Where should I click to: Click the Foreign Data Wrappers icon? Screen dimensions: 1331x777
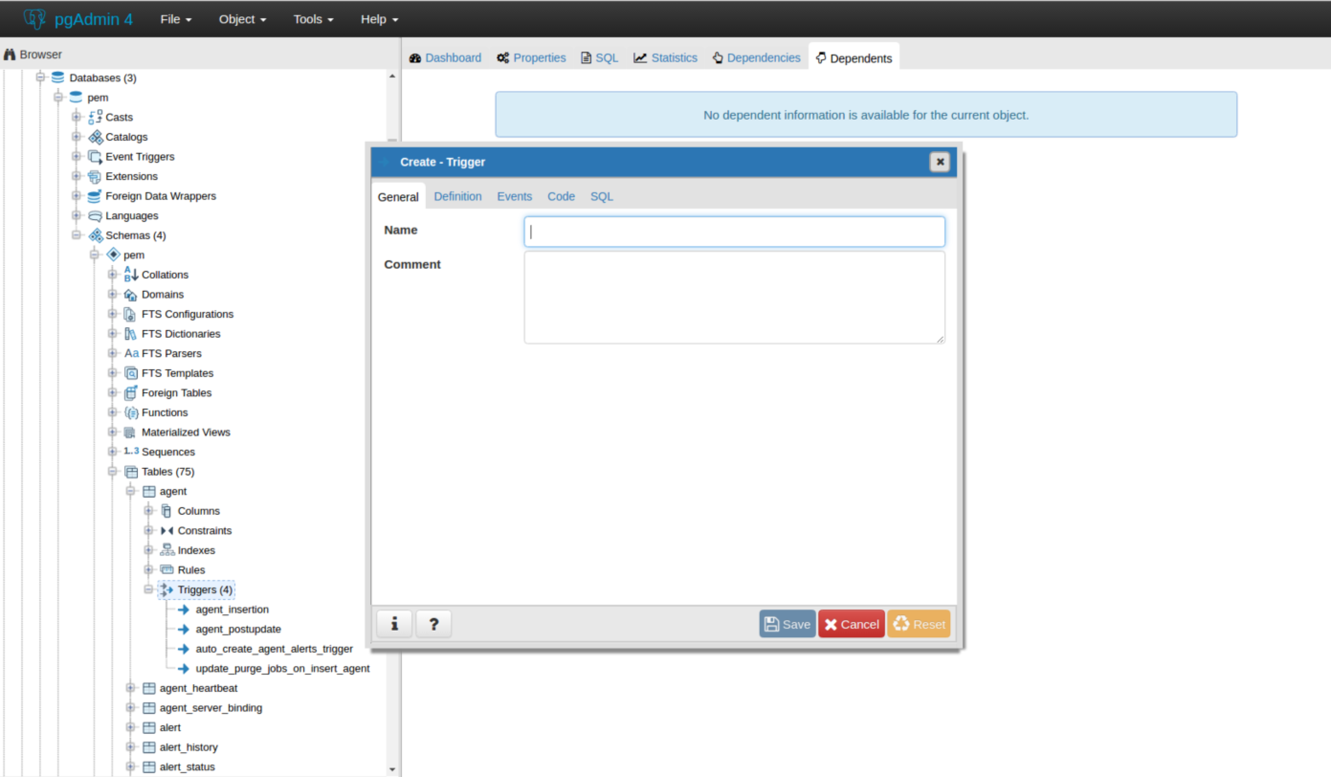pos(95,196)
